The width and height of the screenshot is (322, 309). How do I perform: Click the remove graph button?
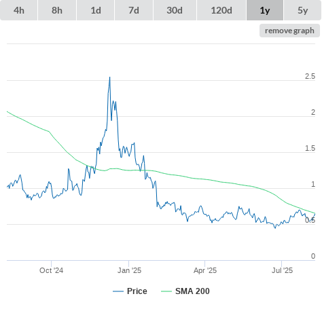point(289,31)
